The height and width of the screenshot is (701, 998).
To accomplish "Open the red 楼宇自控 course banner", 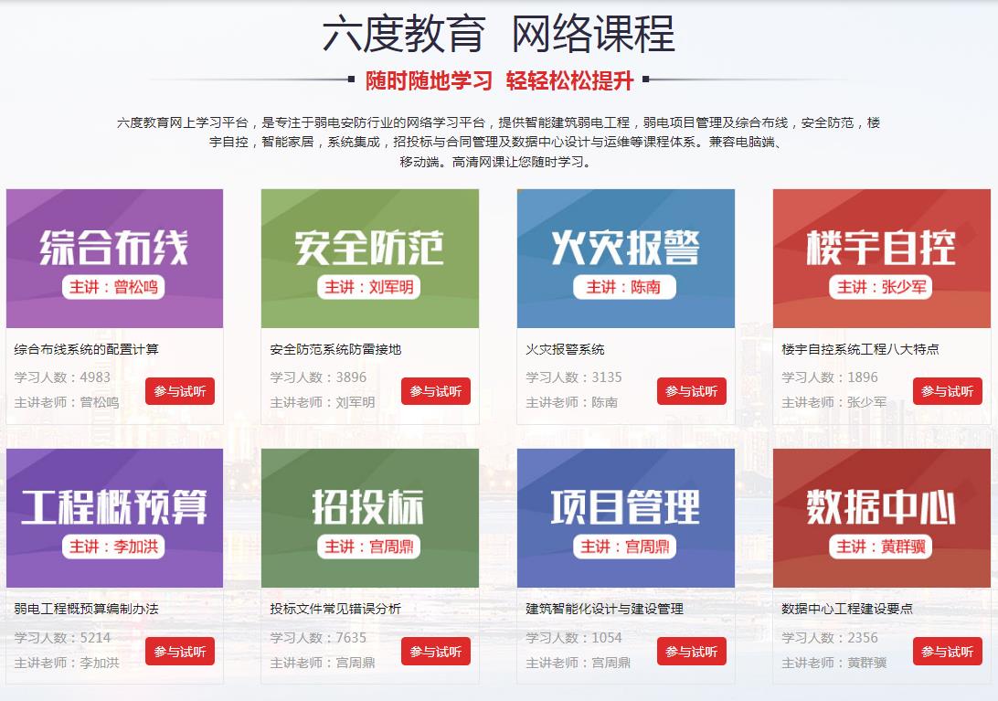I will pos(882,259).
